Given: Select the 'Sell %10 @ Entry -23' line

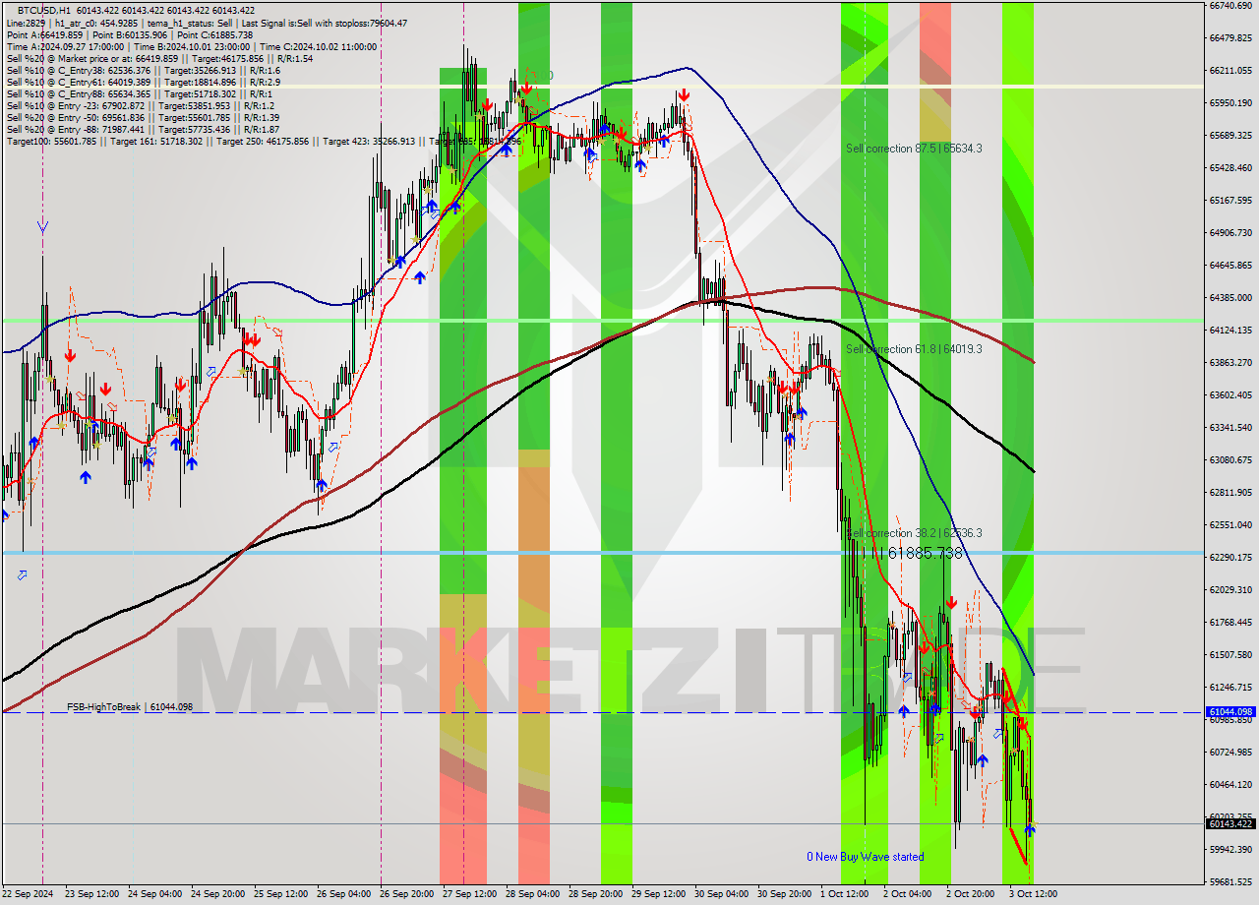Looking at the screenshot, I should 140,105.
